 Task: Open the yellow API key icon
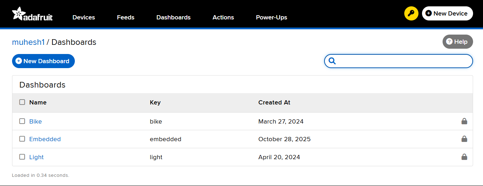[411, 14]
